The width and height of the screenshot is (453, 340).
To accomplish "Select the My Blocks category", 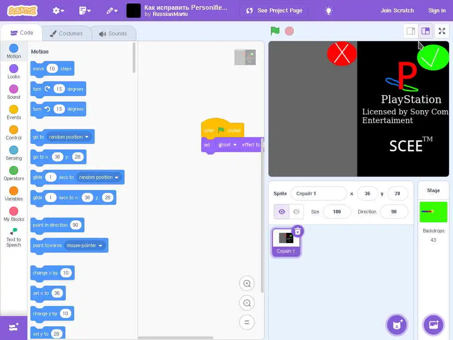I will click(14, 214).
